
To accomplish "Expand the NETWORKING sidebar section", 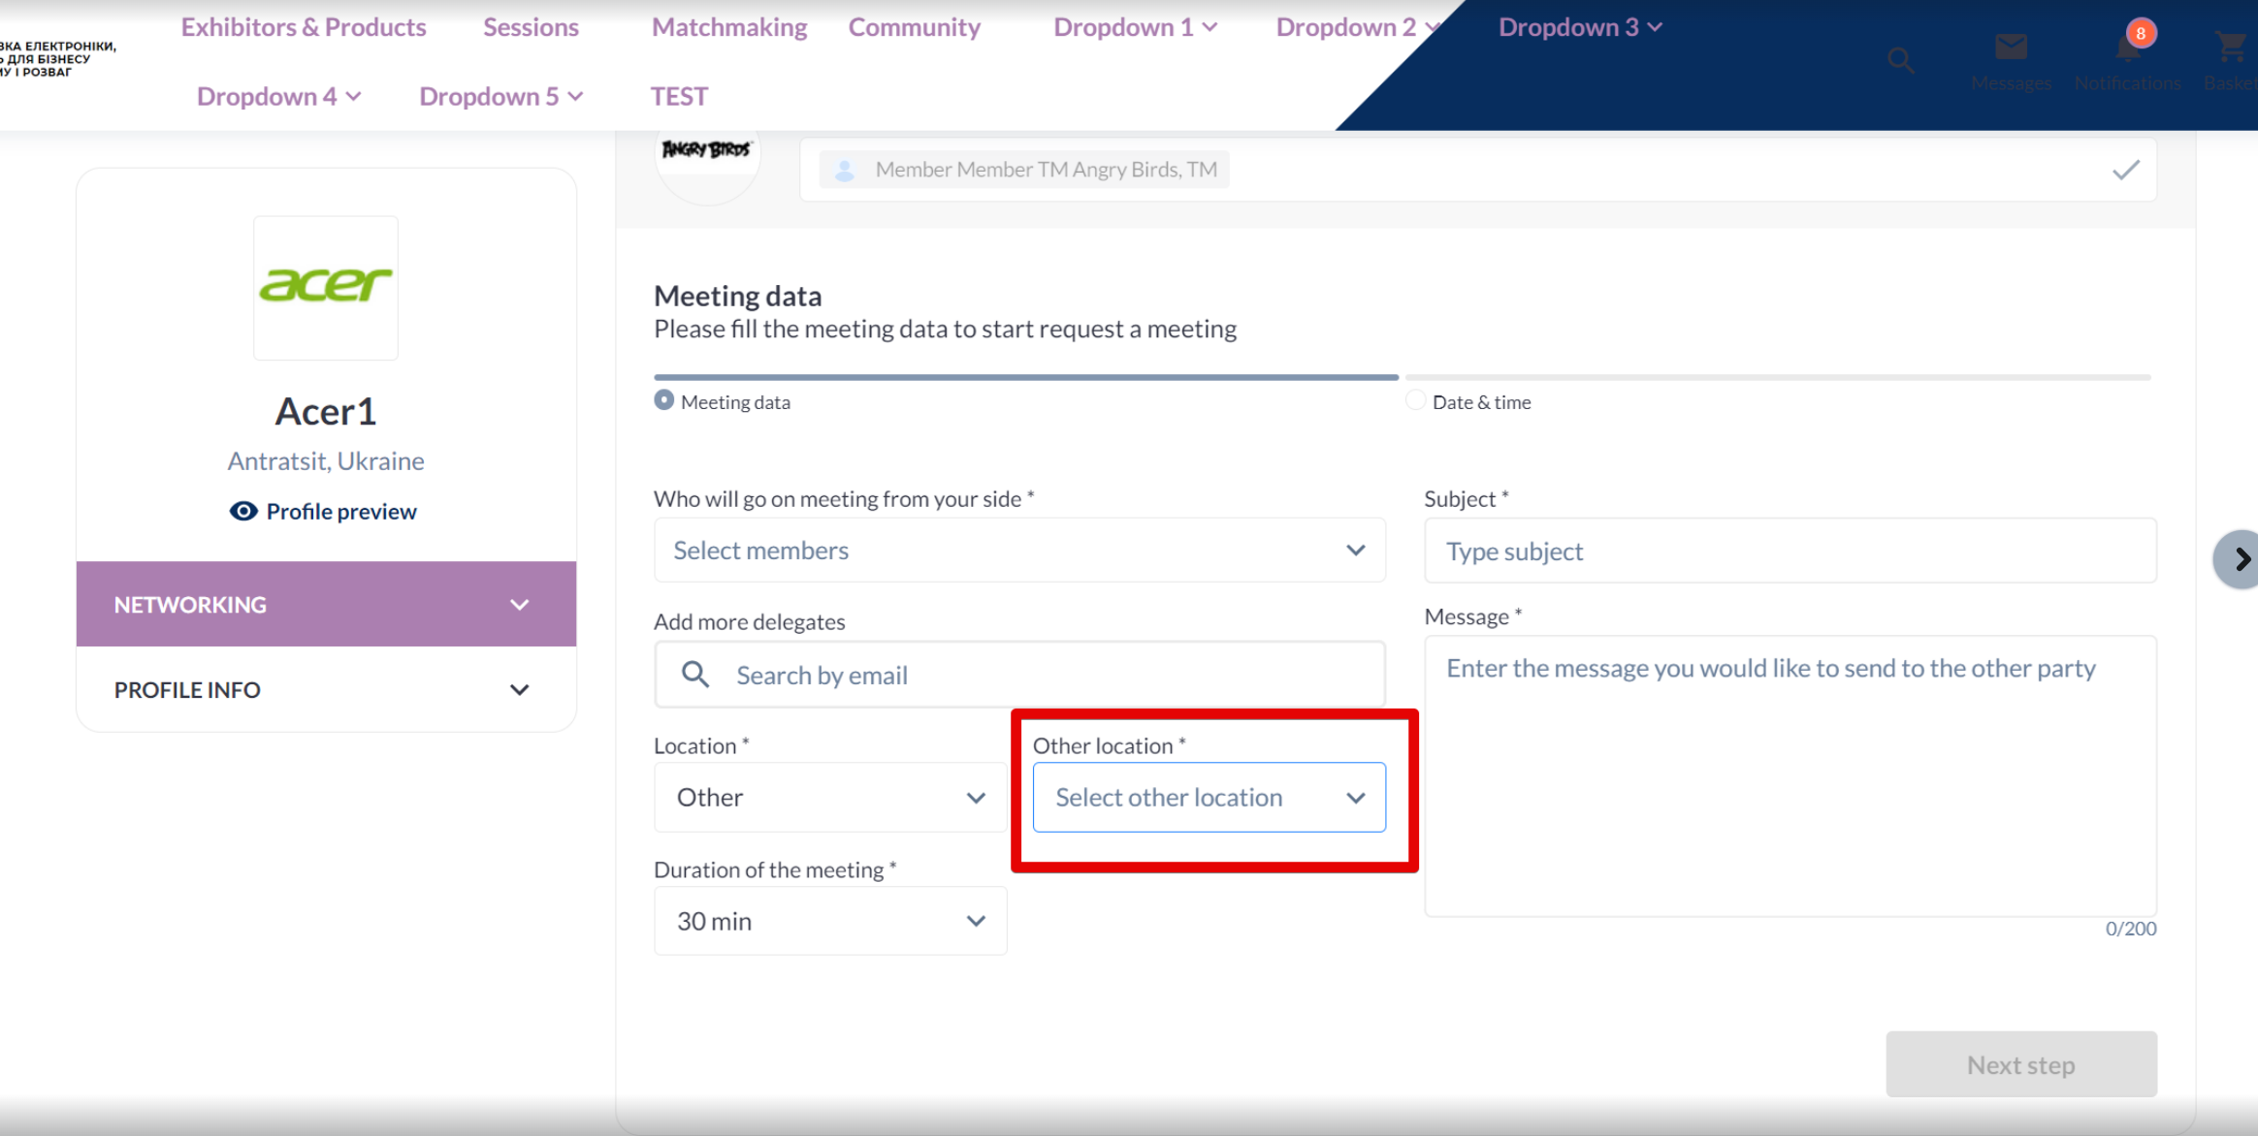I will coord(326,605).
